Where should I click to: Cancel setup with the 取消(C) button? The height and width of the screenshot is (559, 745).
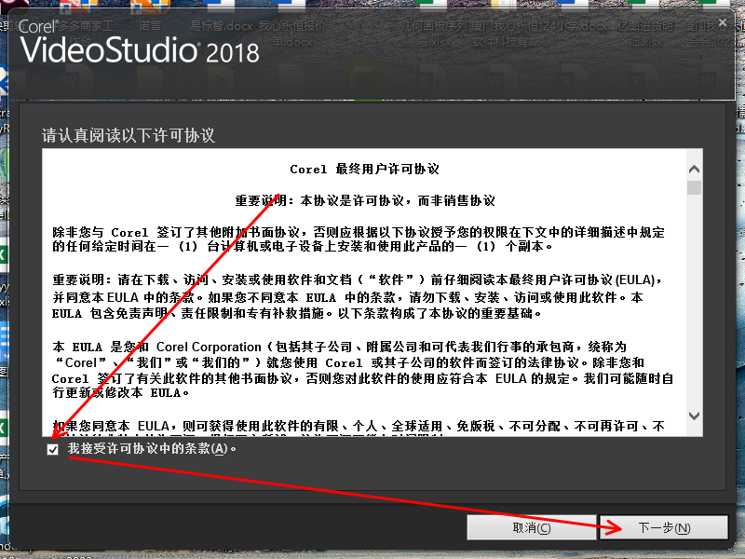531,527
